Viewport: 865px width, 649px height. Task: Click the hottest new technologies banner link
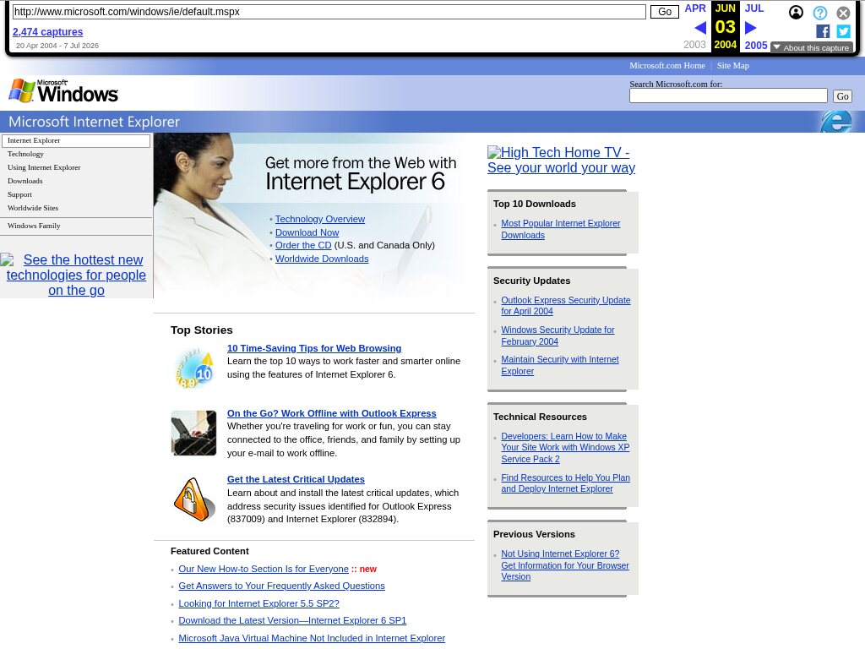point(76,275)
